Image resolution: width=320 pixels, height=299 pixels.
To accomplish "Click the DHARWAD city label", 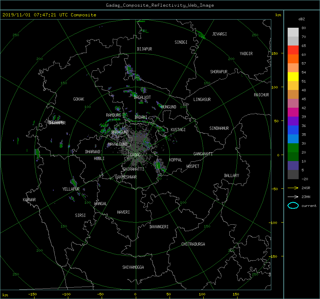I will (x=93, y=152).
